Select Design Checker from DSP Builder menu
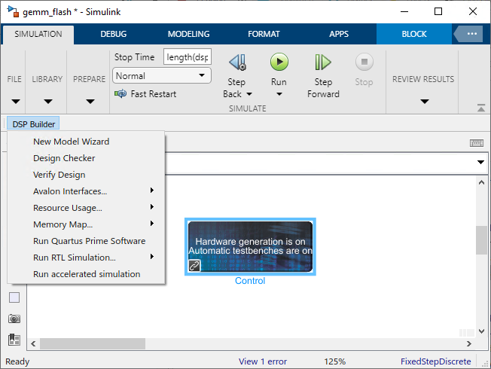 click(64, 158)
